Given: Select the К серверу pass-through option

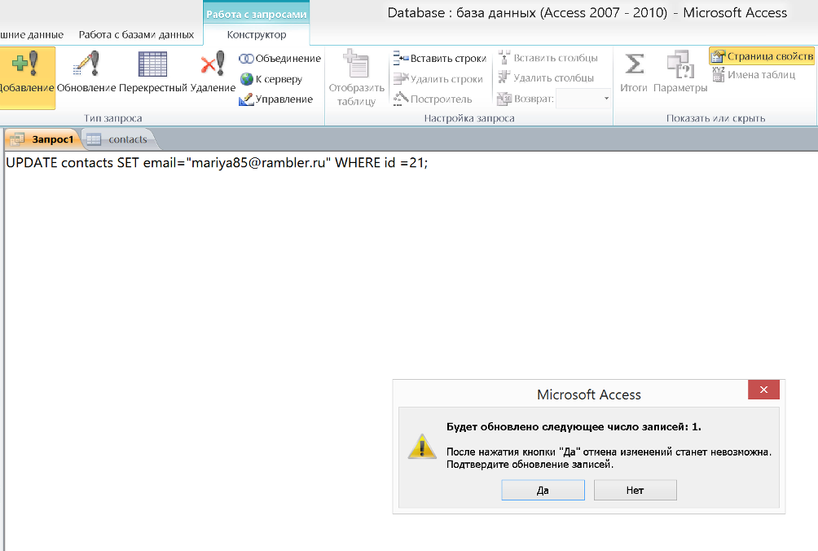Looking at the screenshot, I should coord(270,79).
